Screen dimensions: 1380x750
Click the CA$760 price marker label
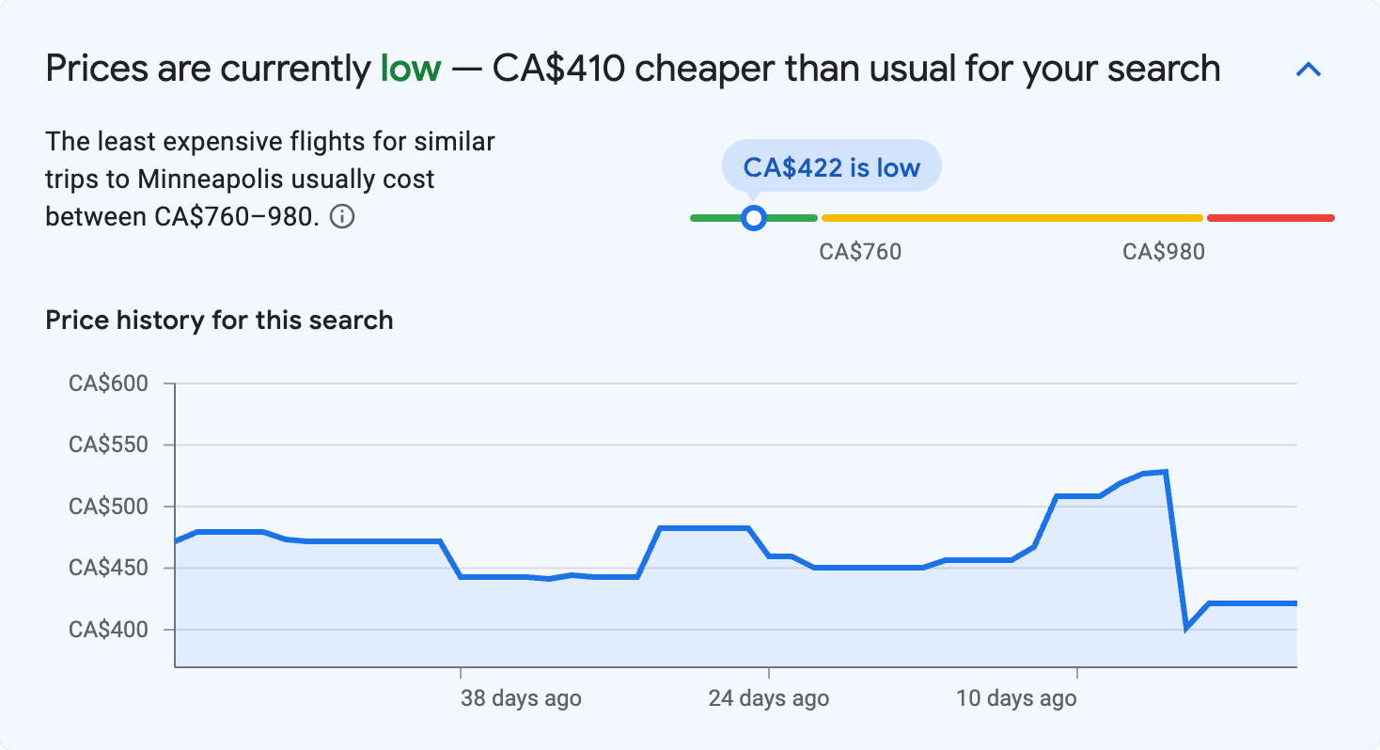[861, 251]
